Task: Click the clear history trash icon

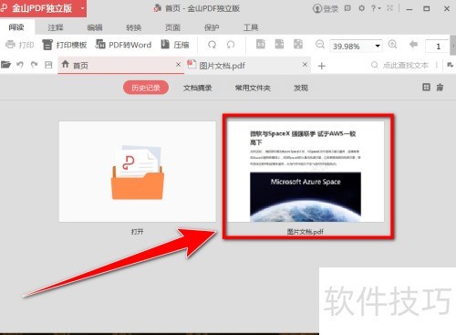Action: point(440,88)
